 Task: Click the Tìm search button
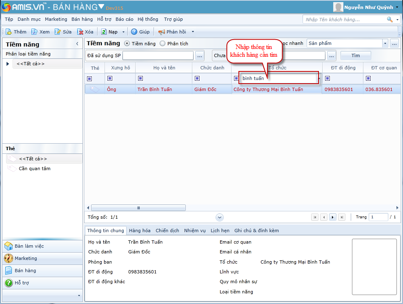[356, 55]
